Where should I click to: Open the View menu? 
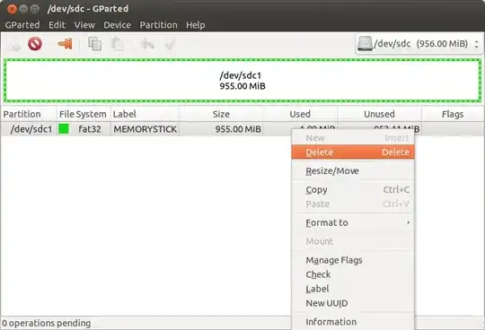[x=84, y=25]
